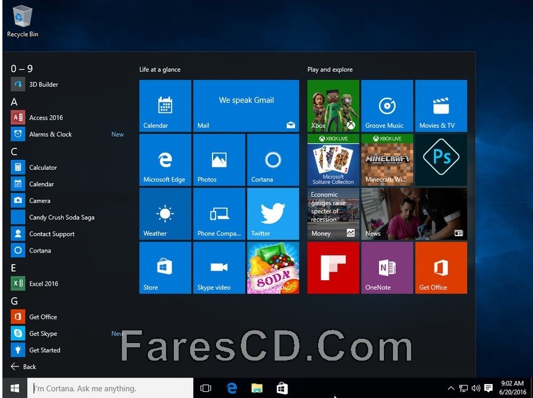The height and width of the screenshot is (398, 533).
Task: Open the Cortana tile
Action: tap(273, 160)
